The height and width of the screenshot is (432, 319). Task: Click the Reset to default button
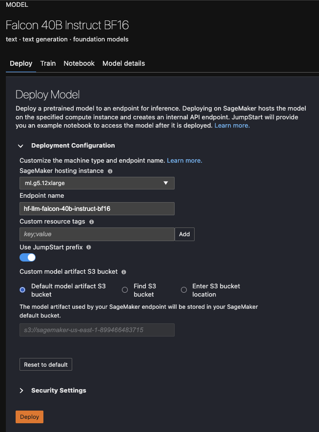pos(46,364)
